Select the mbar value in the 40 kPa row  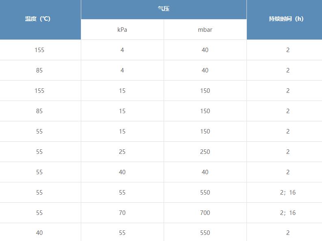click(x=205, y=172)
